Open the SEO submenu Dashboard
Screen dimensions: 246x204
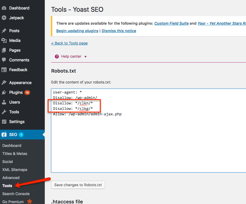(12, 145)
